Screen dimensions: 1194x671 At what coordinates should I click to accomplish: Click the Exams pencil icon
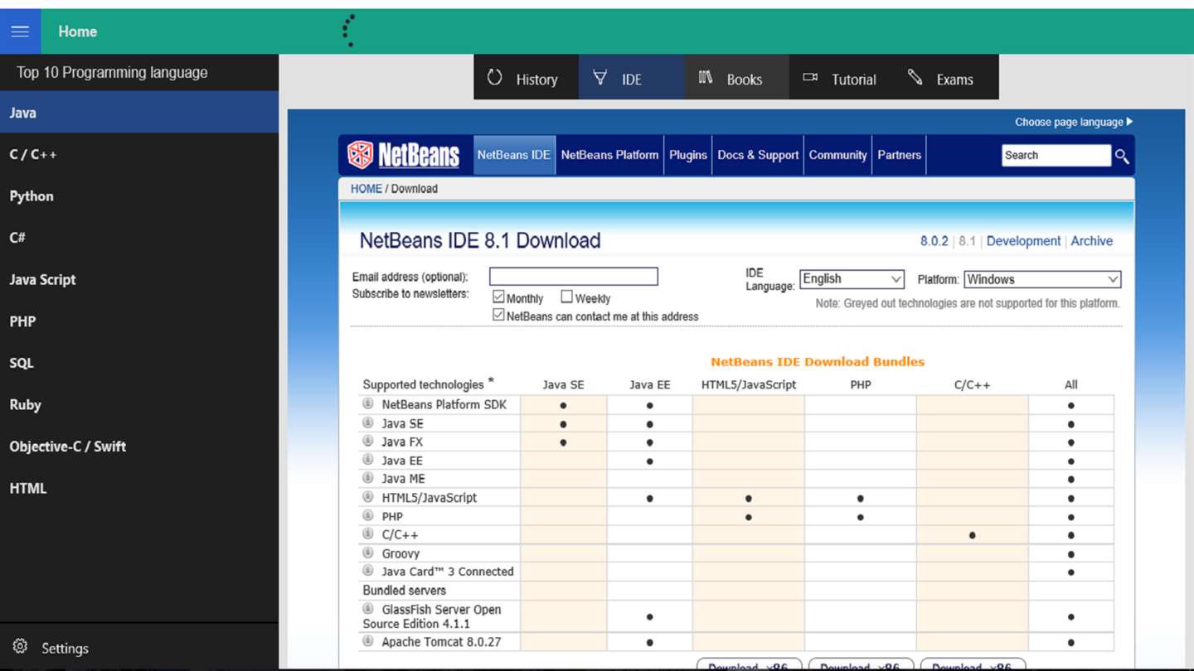[915, 78]
